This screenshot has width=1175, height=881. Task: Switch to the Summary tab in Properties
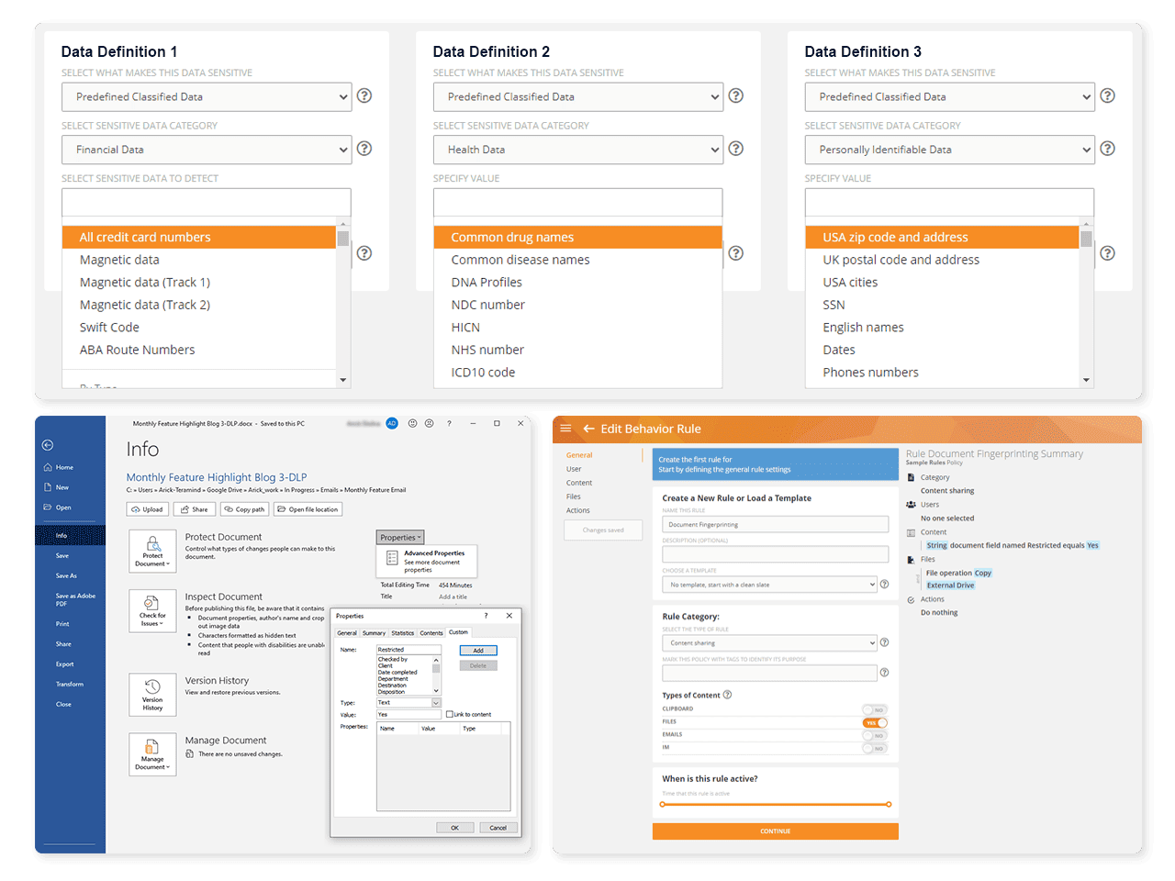[374, 632]
